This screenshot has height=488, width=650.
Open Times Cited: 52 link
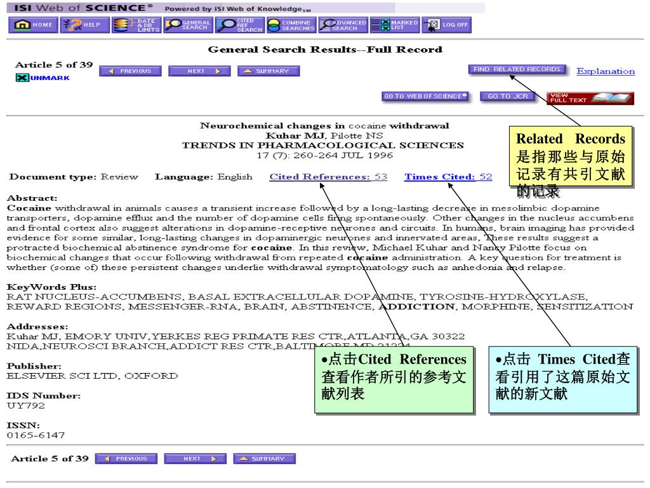point(448,177)
